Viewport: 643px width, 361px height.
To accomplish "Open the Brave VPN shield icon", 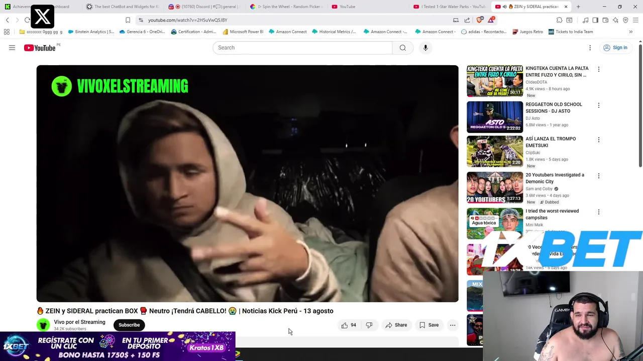I will tap(625, 20).
